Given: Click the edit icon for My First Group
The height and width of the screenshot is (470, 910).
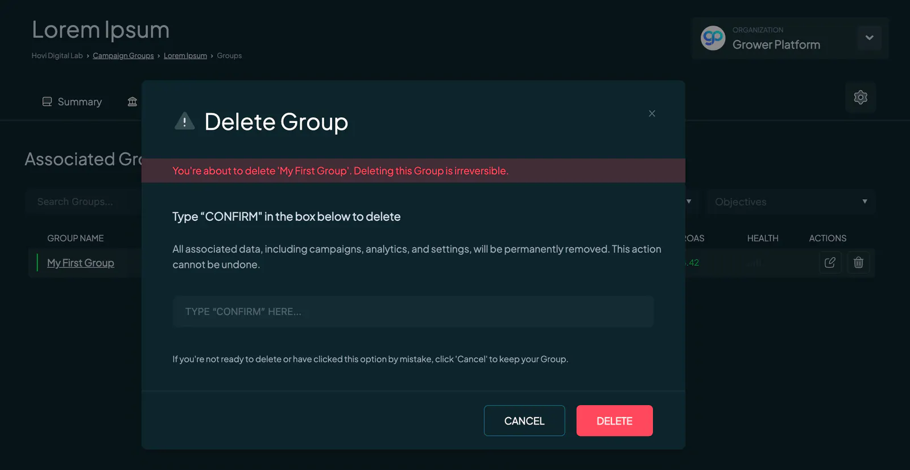Looking at the screenshot, I should pos(830,262).
